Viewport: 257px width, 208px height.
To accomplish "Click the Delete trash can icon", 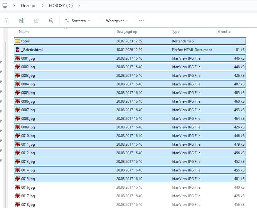I will coord(51,21).
